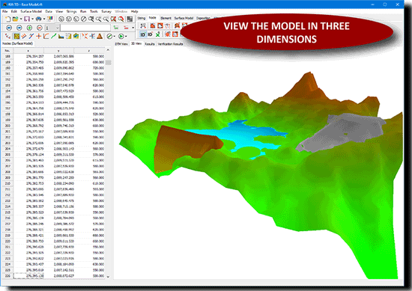Open the Tools menu
The height and width of the screenshot is (291, 412).
(x=94, y=11)
